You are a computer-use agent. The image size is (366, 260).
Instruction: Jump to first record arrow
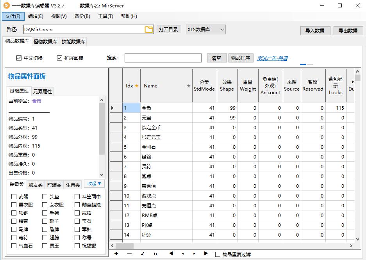coord(171,253)
